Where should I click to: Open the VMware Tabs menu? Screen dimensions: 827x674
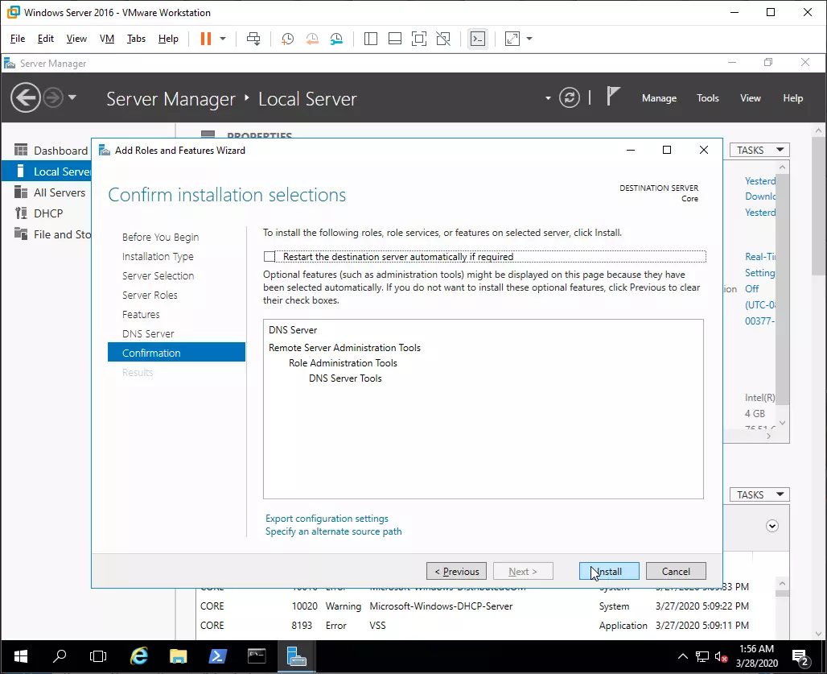[x=136, y=39]
